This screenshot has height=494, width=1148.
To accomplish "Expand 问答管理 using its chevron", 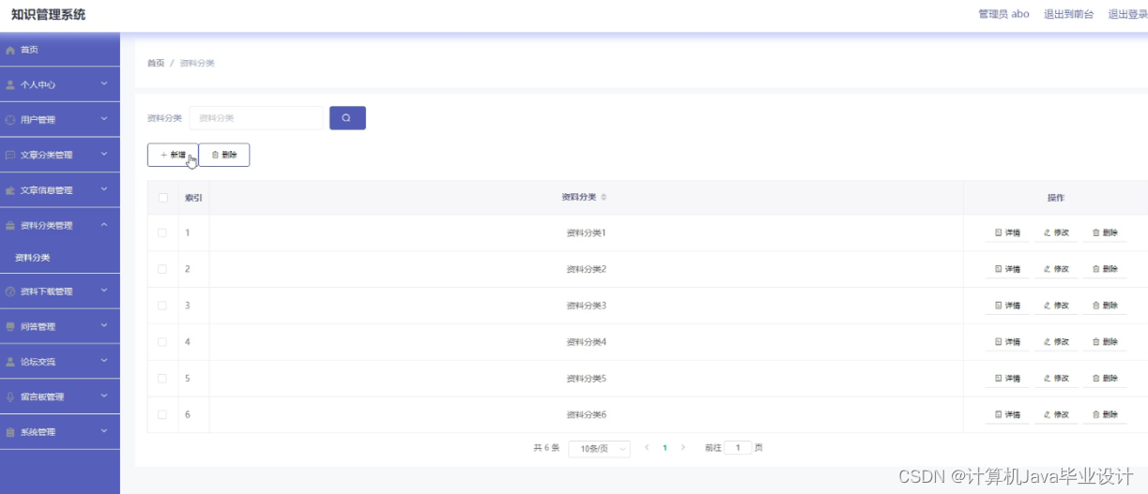I will click(x=104, y=326).
